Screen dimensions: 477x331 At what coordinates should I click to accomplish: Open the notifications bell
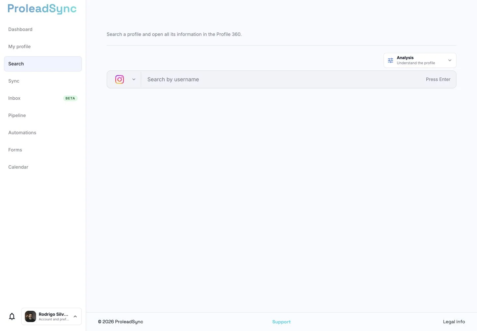click(12, 316)
